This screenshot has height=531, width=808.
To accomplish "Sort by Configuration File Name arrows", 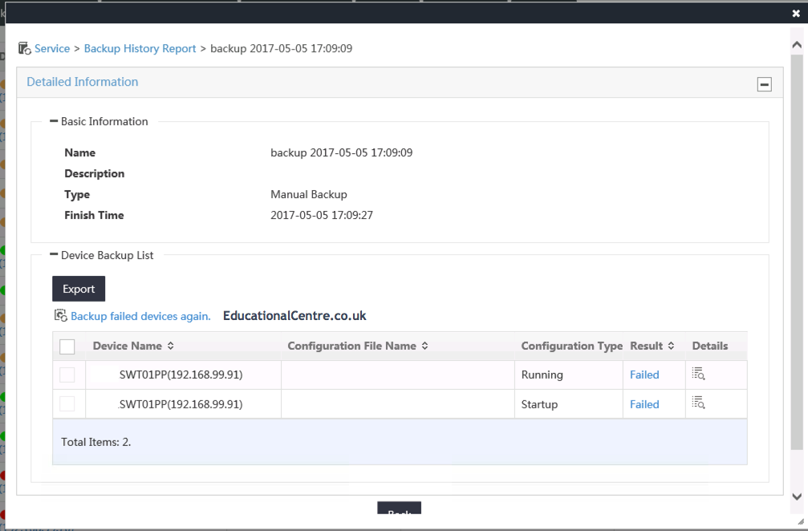I will pyautogui.click(x=424, y=347).
